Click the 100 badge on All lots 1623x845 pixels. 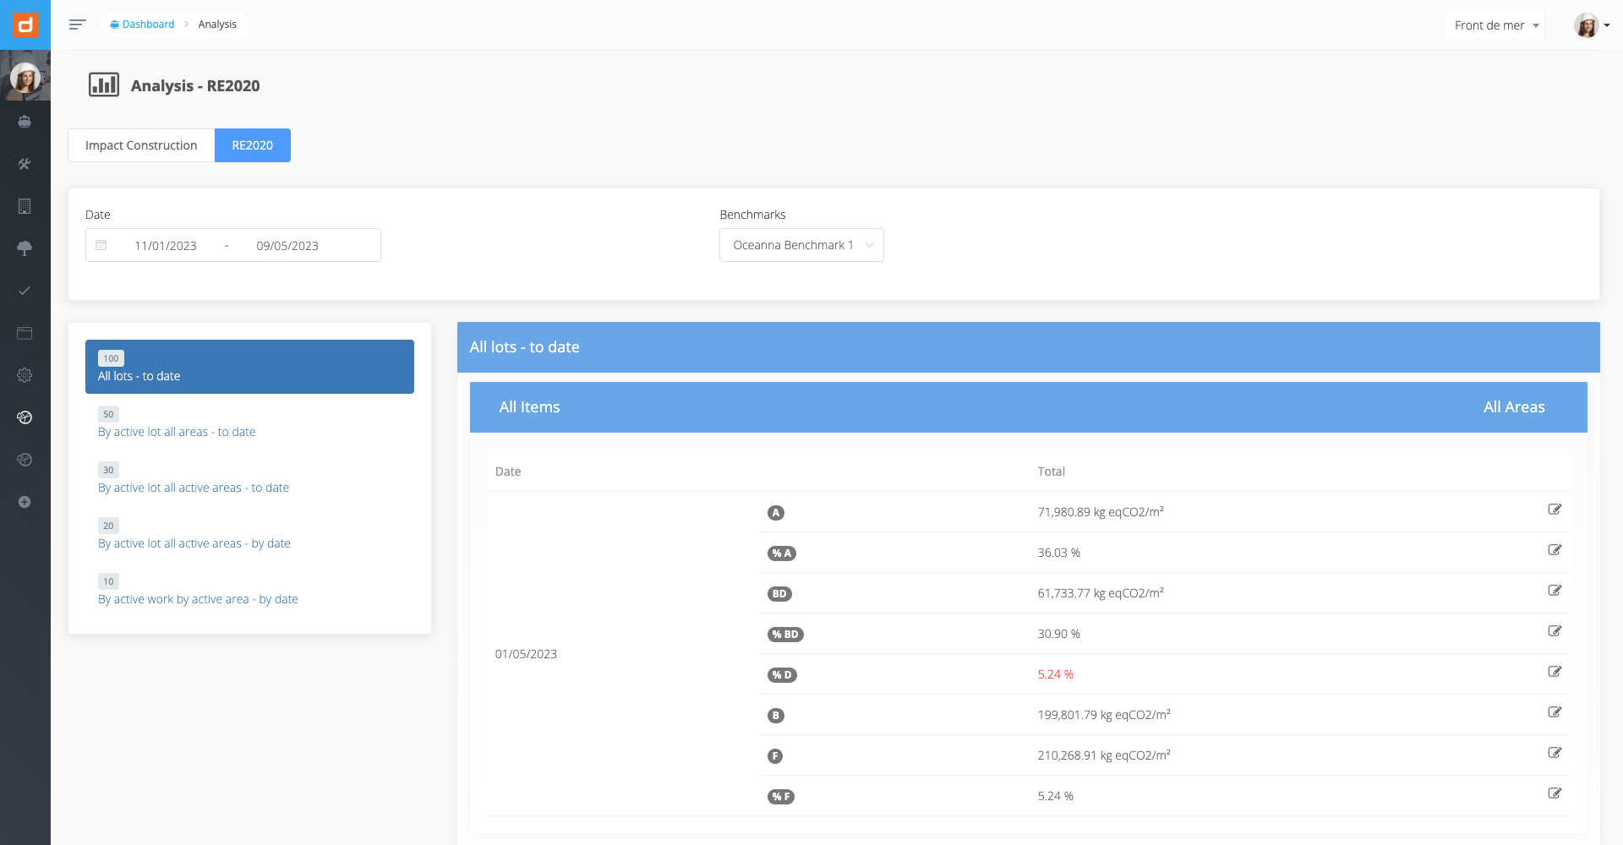(x=111, y=358)
